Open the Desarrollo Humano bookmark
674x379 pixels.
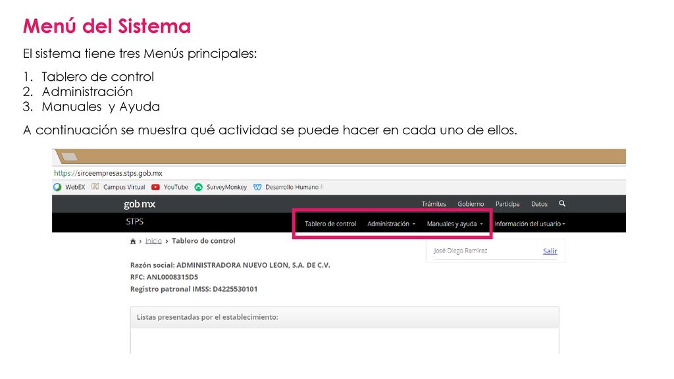[288, 187]
